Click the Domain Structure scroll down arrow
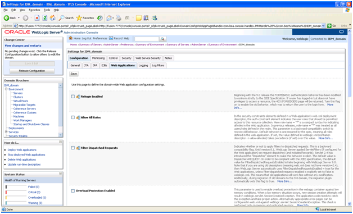Screen dimensions: 353x214 pos(60,135)
